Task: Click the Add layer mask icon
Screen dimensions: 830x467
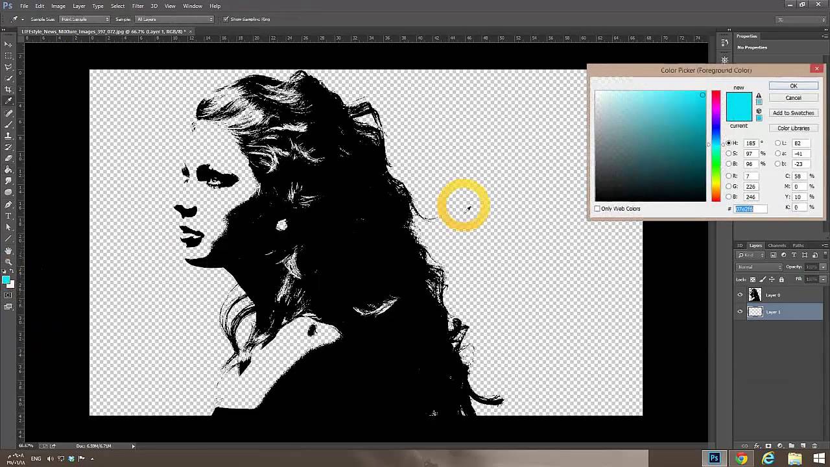Action: [x=768, y=446]
